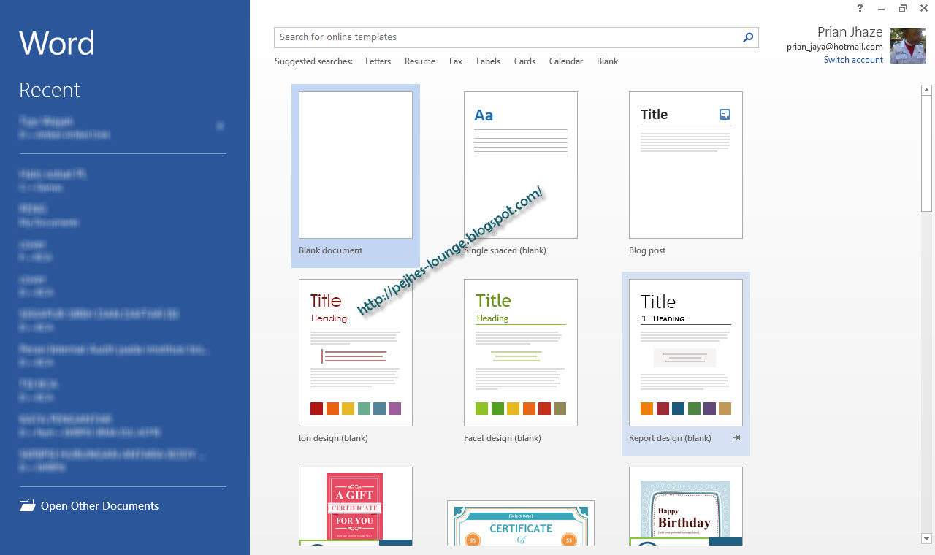Click the Prian Jhaze account name

coord(850,32)
